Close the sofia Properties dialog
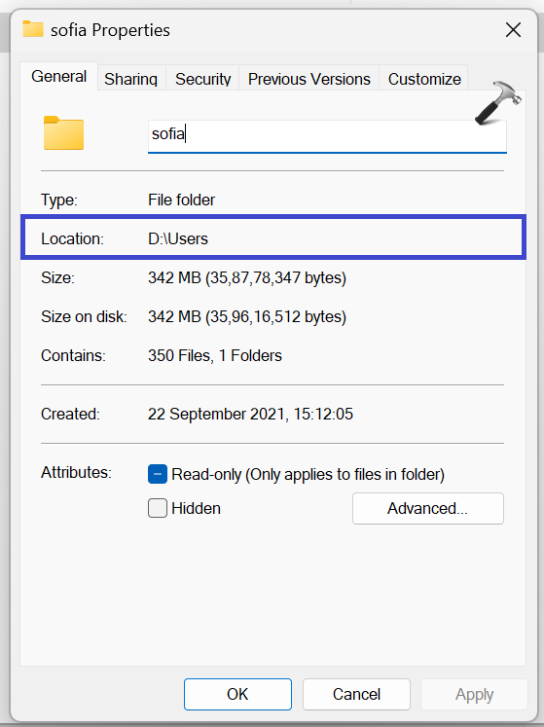 pos(513,30)
